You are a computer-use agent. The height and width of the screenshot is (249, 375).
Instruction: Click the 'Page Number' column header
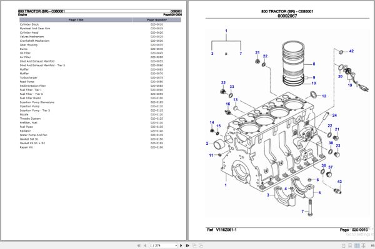pyautogui.click(x=157, y=20)
